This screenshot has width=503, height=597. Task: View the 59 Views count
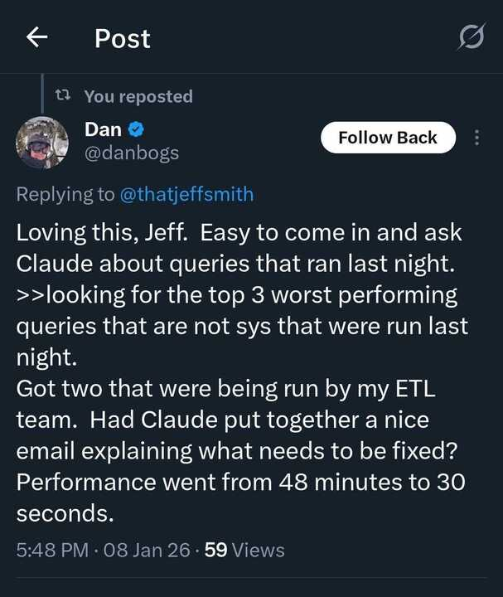pos(244,550)
